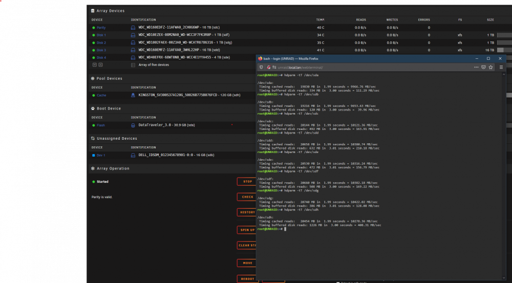The image size is (512, 283).
Task: Click the REBOOT button
Action: 247,279
